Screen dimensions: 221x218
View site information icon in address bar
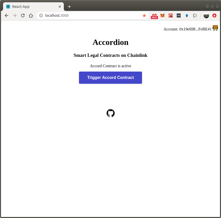41,15
